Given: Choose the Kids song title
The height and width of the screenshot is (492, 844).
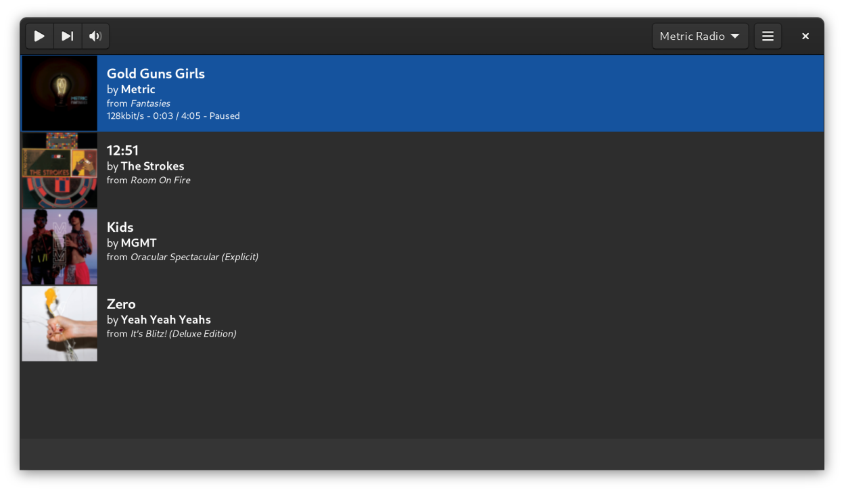Looking at the screenshot, I should pyautogui.click(x=120, y=227).
